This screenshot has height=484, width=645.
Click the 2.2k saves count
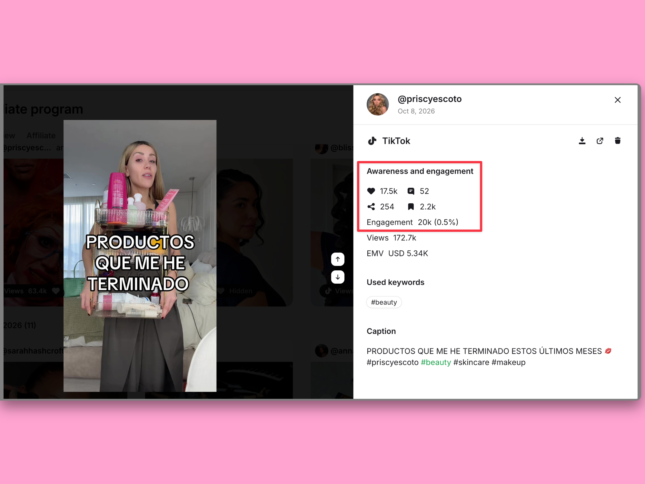(428, 207)
